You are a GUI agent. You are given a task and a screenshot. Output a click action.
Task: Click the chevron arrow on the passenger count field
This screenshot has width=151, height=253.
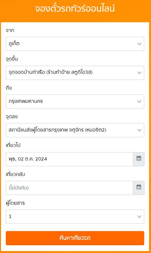(x=139, y=217)
